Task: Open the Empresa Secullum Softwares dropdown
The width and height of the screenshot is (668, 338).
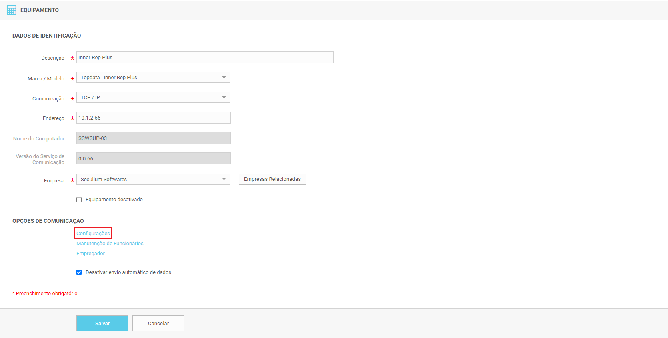Action: pyautogui.click(x=153, y=180)
